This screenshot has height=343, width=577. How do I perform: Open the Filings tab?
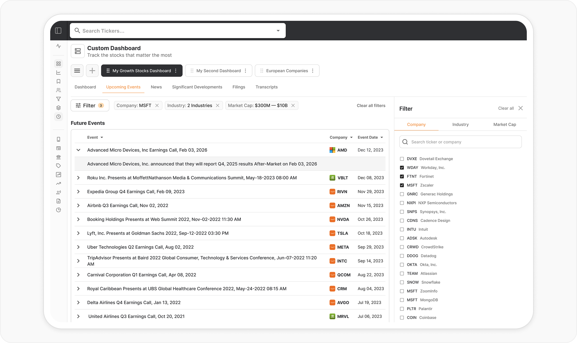(x=239, y=87)
